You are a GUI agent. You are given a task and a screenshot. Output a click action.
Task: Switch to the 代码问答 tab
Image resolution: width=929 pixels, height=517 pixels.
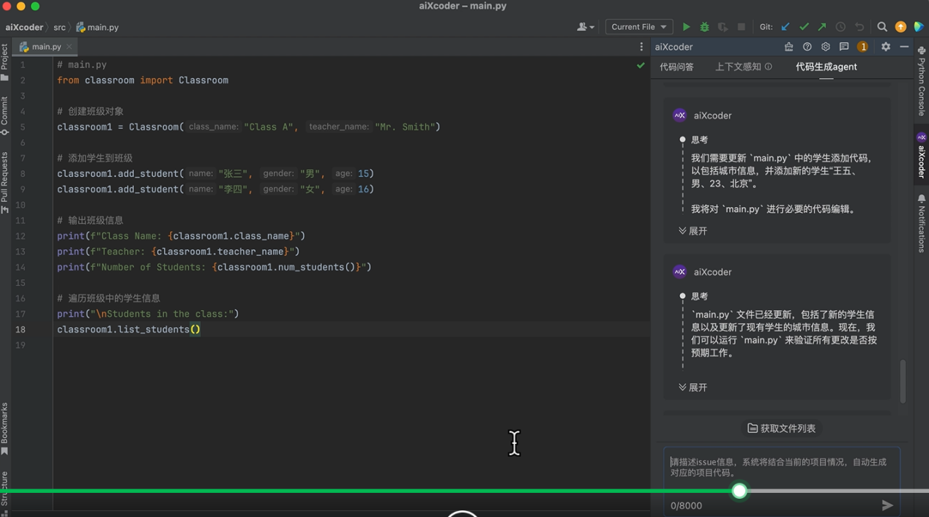(676, 67)
